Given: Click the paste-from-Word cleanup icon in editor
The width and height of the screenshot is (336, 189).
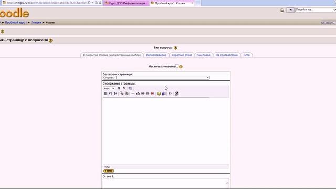Looking at the screenshot, I should [x=130, y=88].
